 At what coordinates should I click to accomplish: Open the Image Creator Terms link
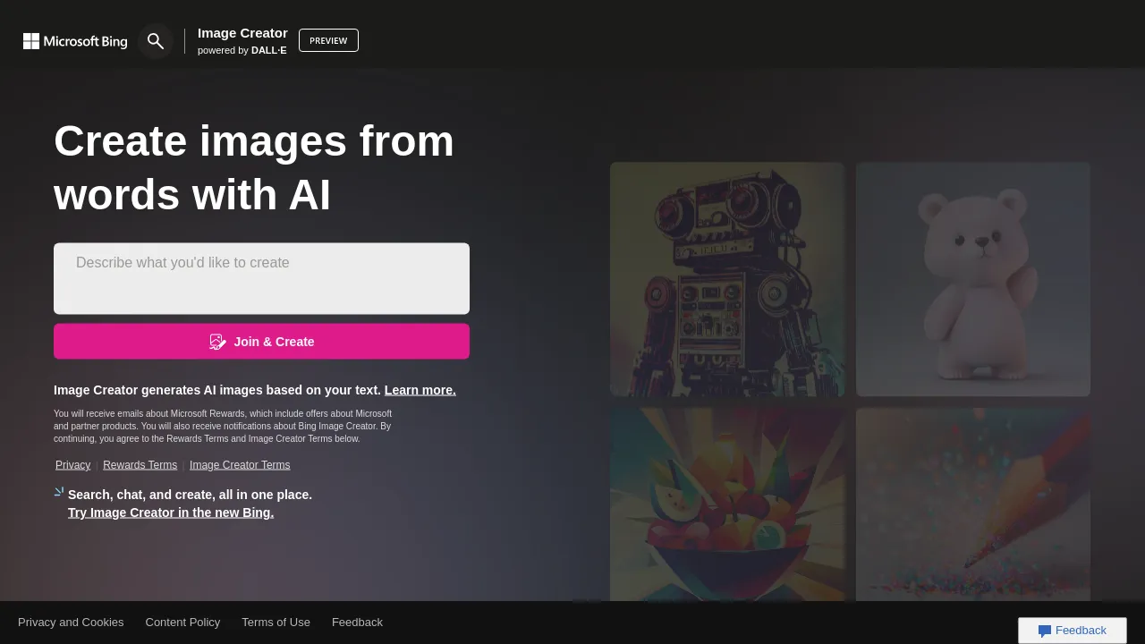(240, 464)
